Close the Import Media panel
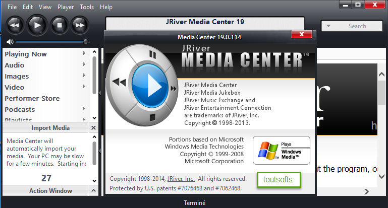 click(93, 128)
